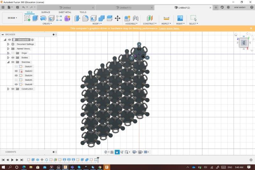Activate the Pan hand tool
Screen dimensions: 255x170
[117, 152]
